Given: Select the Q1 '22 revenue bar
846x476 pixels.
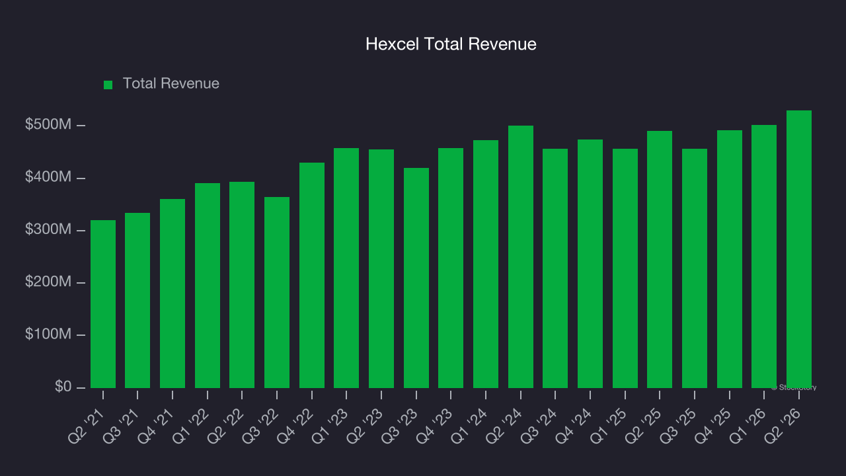Looking at the screenshot, I should 208,286.
